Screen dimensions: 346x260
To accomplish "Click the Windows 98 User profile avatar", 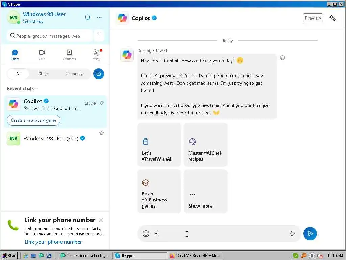I will click(14, 18).
